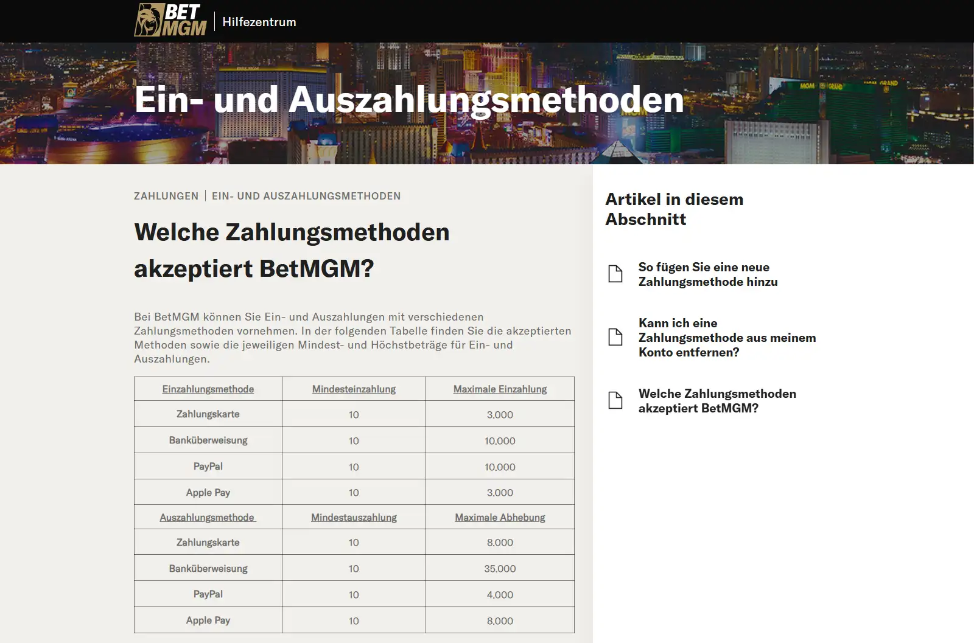Select the withdrawal 'Banküberweisung' cell
This screenshot has height=643, width=974.
208,569
